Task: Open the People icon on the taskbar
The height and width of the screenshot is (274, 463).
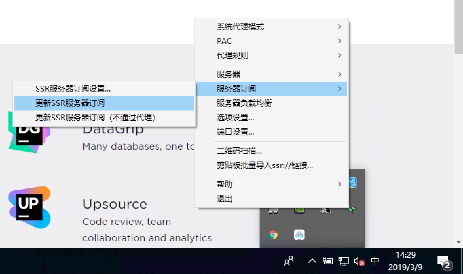Action: point(289,261)
